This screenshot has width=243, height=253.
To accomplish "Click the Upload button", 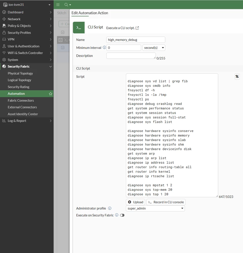I will pyautogui.click(x=135, y=202).
